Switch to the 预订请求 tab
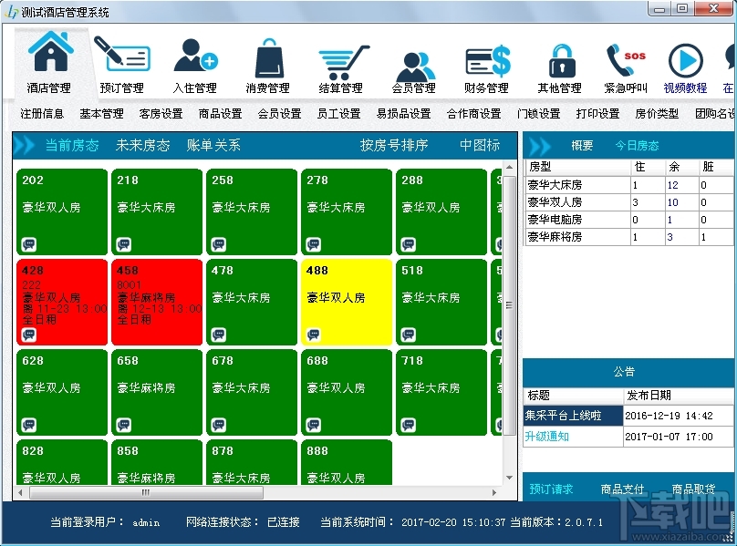 tap(551, 489)
